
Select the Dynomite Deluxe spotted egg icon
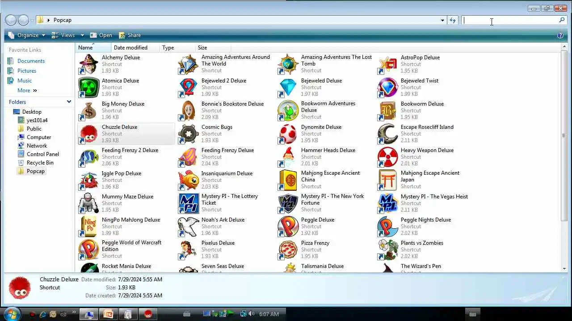point(288,134)
